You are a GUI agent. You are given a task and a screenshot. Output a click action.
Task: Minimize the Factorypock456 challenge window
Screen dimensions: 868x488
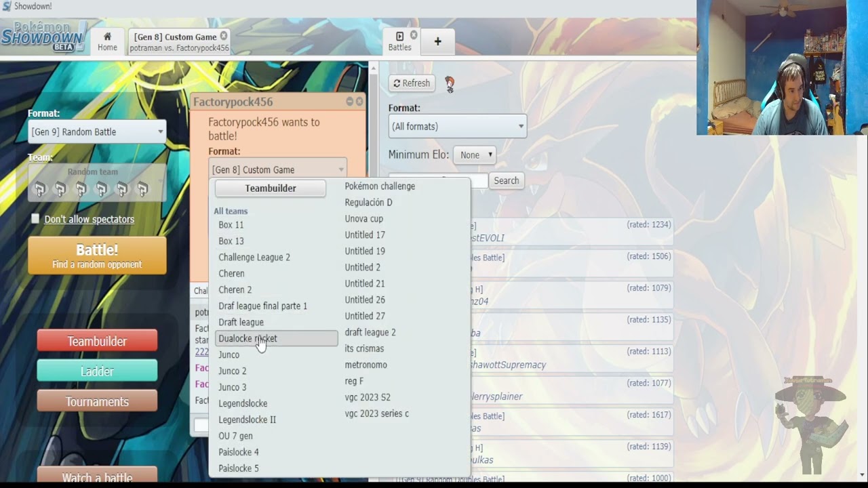[x=350, y=102]
